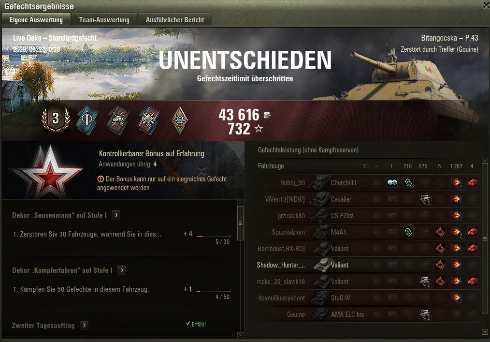Screen dimensions: 490x342
Task: Click the destroyed tank icon for Bombdust
Action: [472, 248]
